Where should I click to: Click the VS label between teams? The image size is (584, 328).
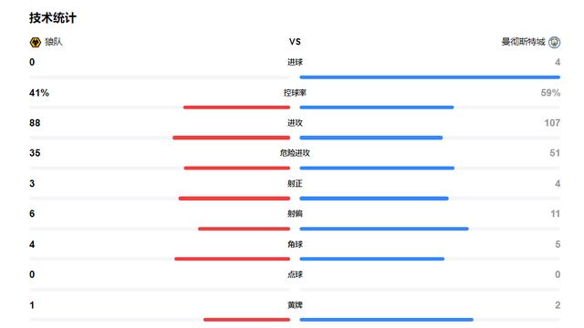295,42
